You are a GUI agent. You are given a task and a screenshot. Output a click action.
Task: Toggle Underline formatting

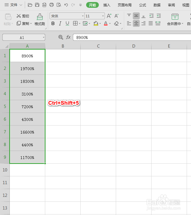pyautogui.click(x=67, y=23)
